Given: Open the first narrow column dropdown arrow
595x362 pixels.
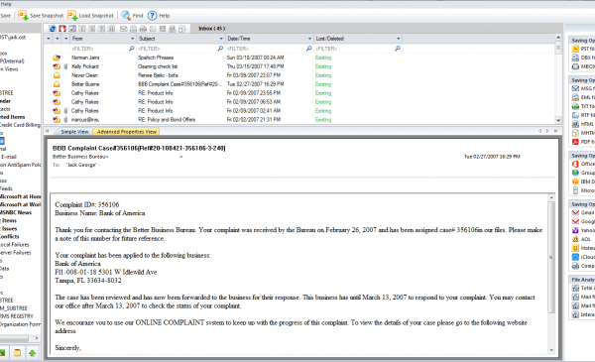Looking at the screenshot, I should coord(49,39).
